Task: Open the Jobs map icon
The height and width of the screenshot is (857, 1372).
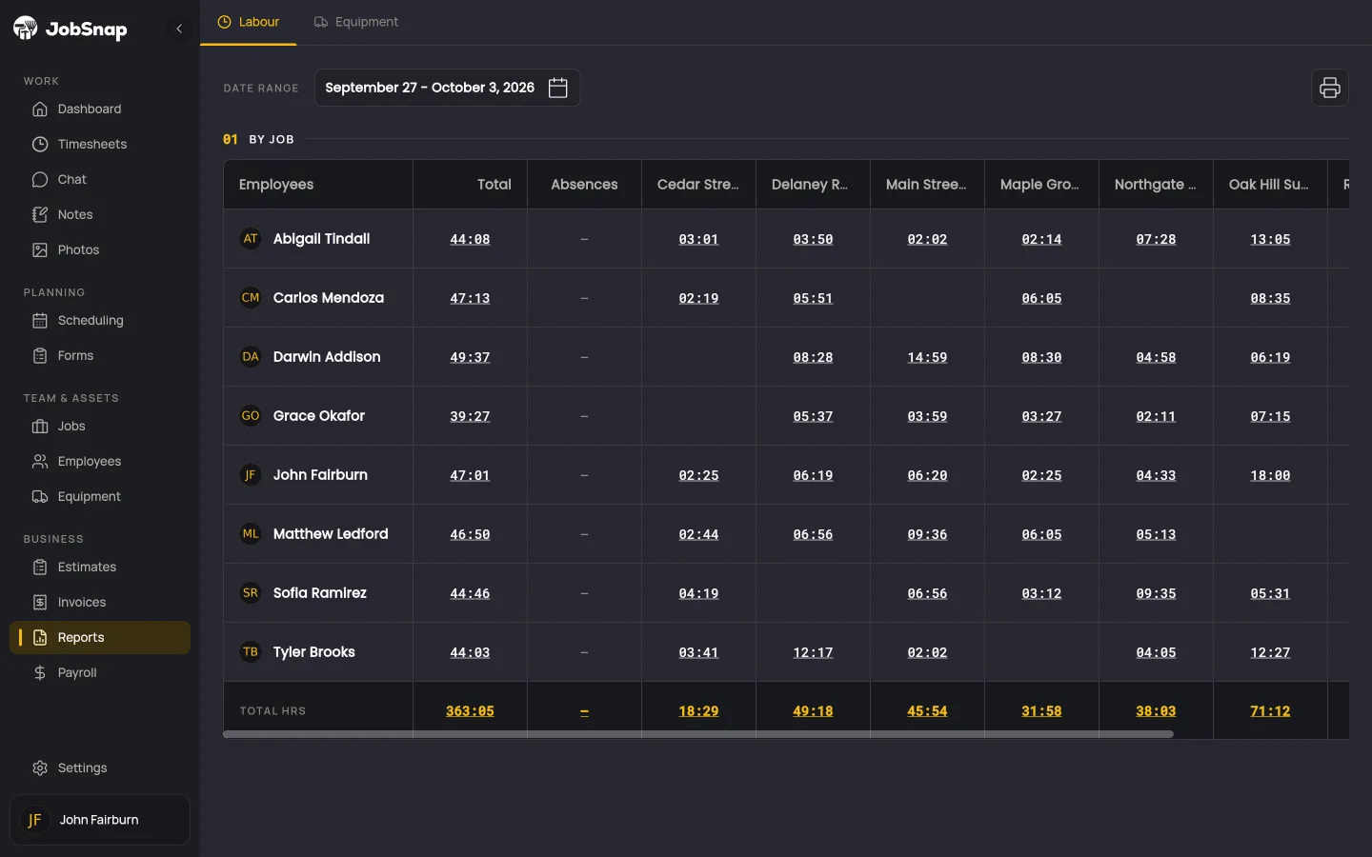Action: (x=40, y=426)
